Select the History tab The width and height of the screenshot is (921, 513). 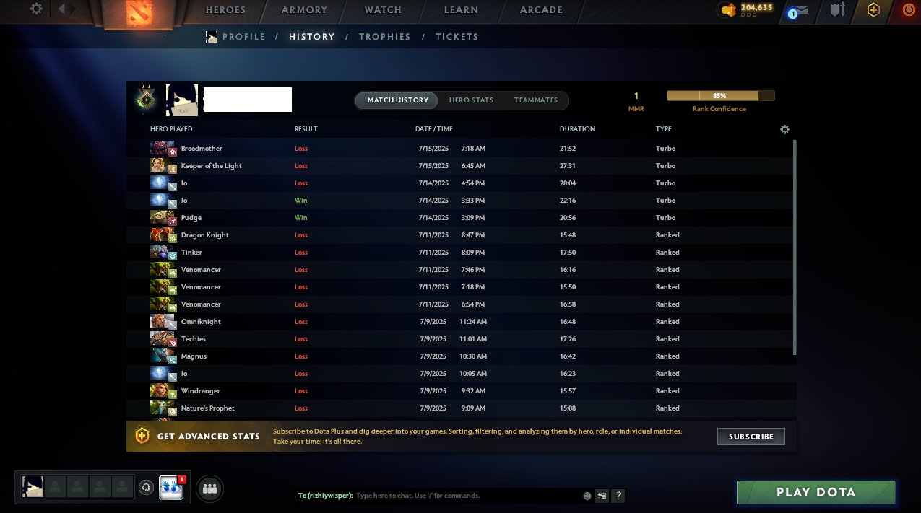(x=311, y=37)
